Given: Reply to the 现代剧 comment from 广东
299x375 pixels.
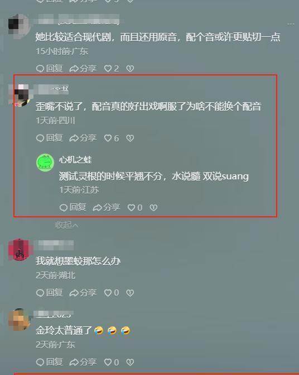Looking at the screenshot, I should point(50,69).
